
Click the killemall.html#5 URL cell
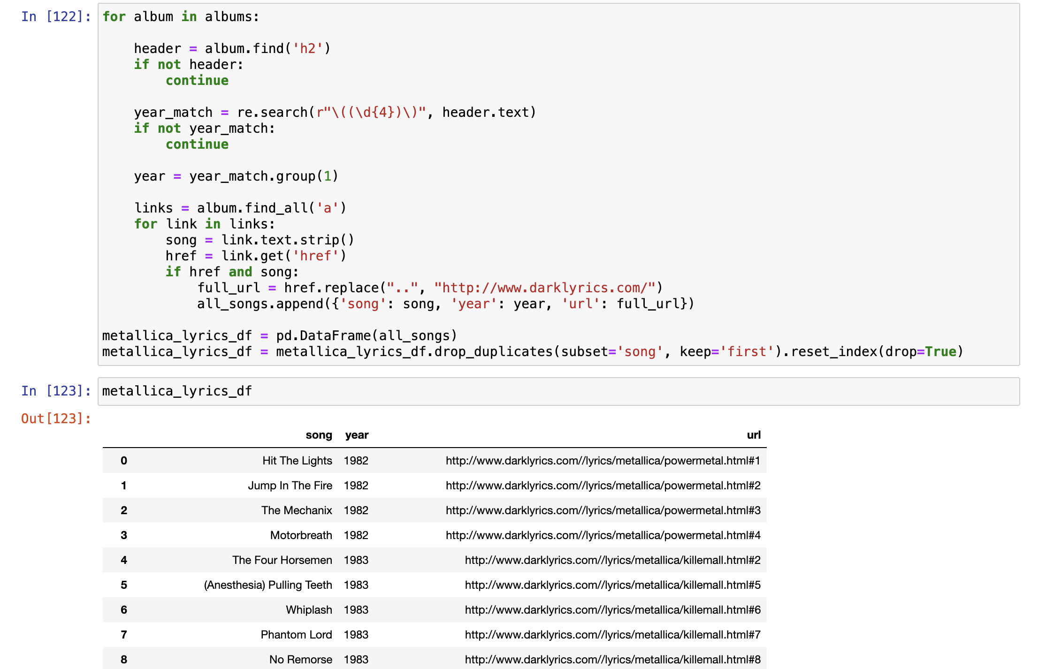tap(613, 585)
